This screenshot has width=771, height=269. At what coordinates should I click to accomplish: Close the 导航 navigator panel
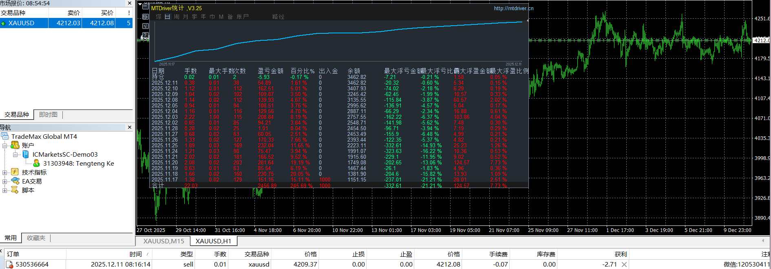pos(130,127)
